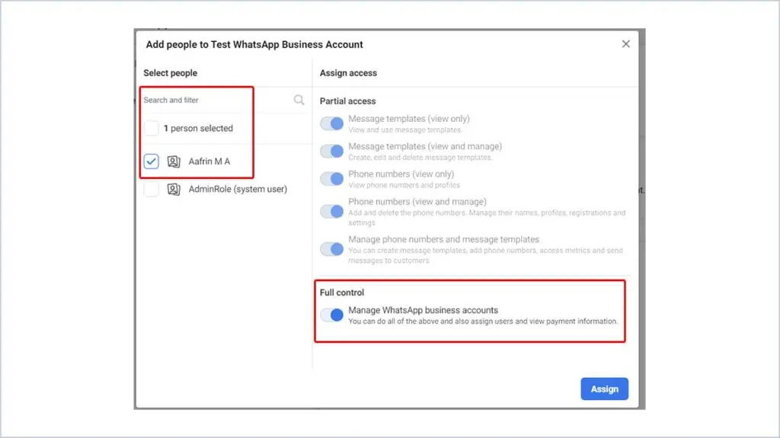
Task: Click the user icon beside Aafrin M A
Action: tap(174, 161)
